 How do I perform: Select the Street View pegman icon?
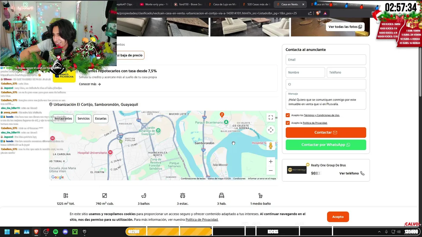tap(271, 146)
